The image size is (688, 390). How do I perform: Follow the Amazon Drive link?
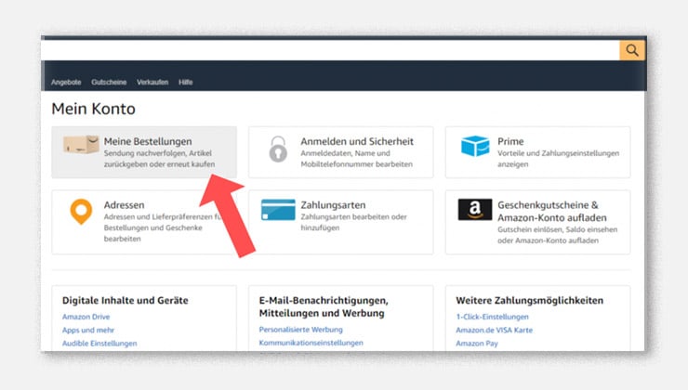point(86,317)
